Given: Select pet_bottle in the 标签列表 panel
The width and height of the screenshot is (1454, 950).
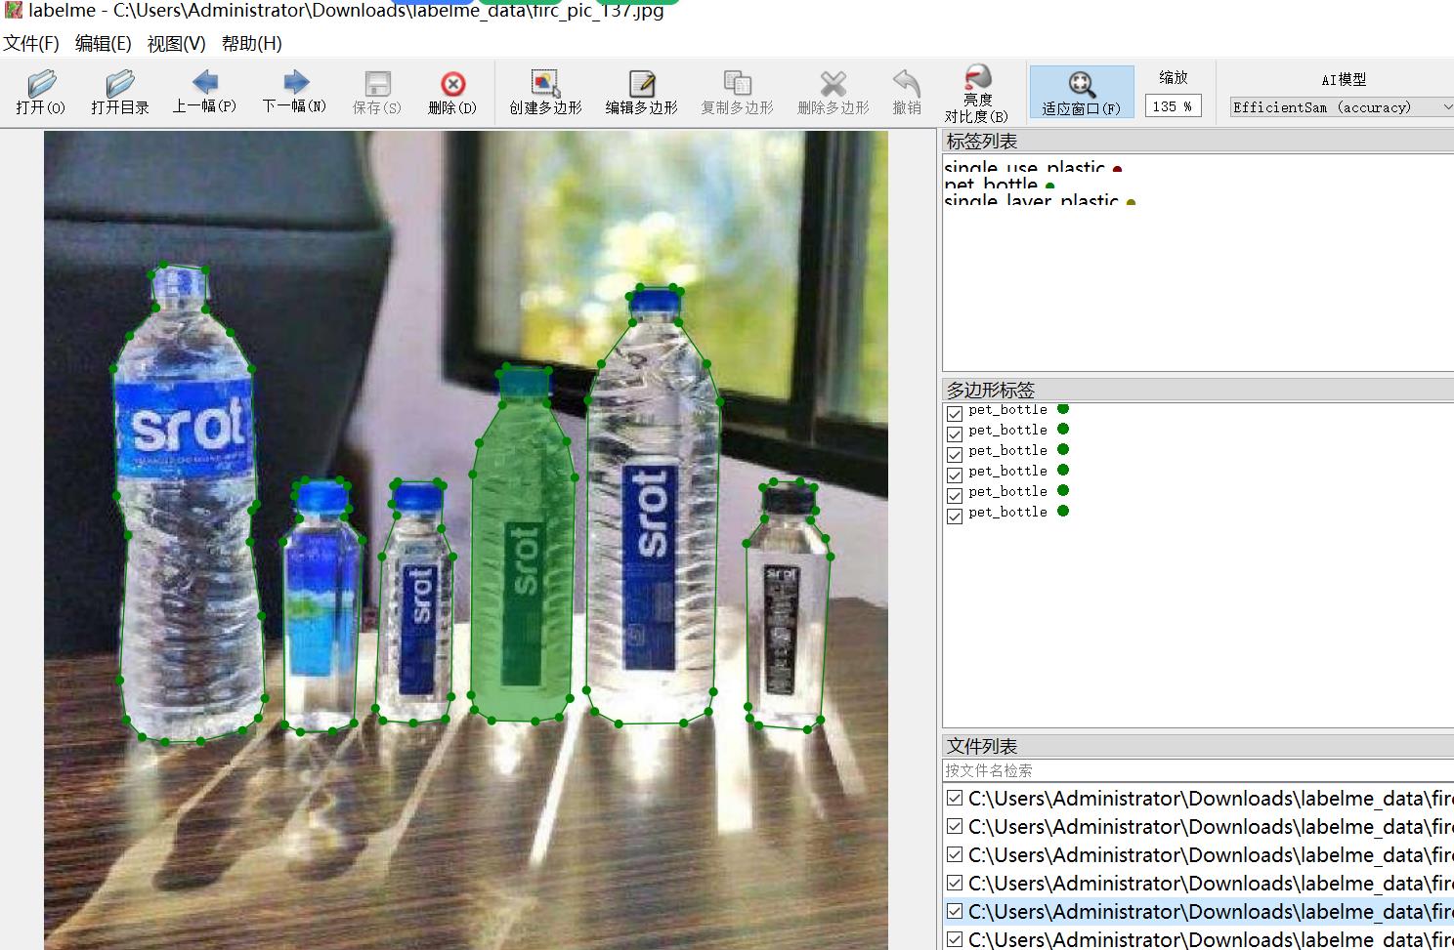Looking at the screenshot, I should (x=991, y=185).
